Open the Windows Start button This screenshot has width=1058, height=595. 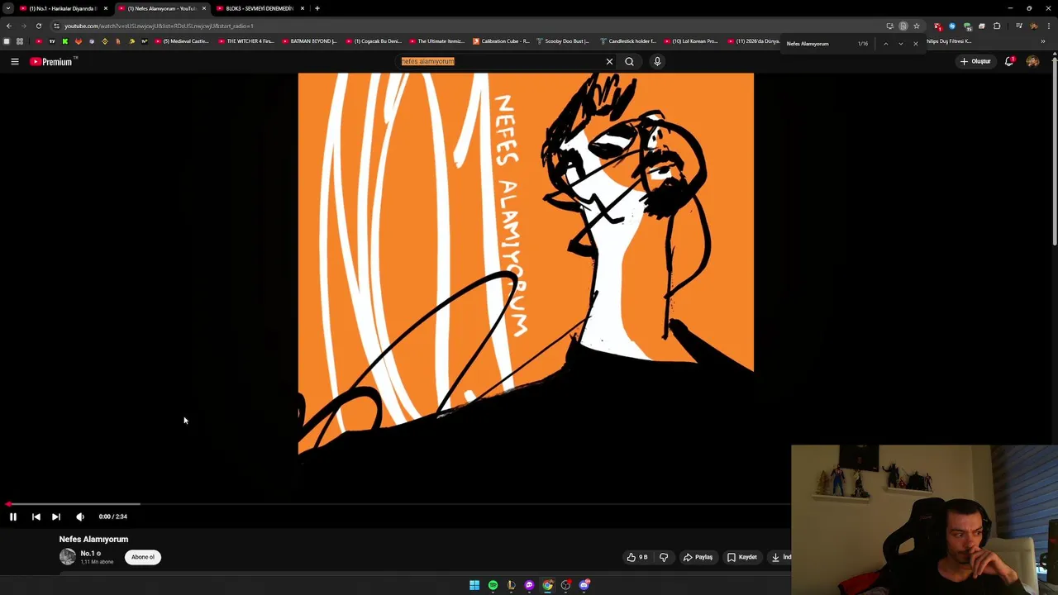coord(474,585)
